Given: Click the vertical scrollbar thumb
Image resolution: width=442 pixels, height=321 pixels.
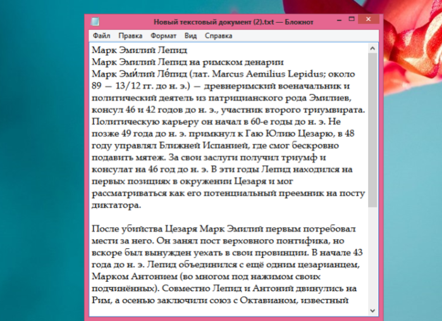Looking at the screenshot, I should (372, 130).
